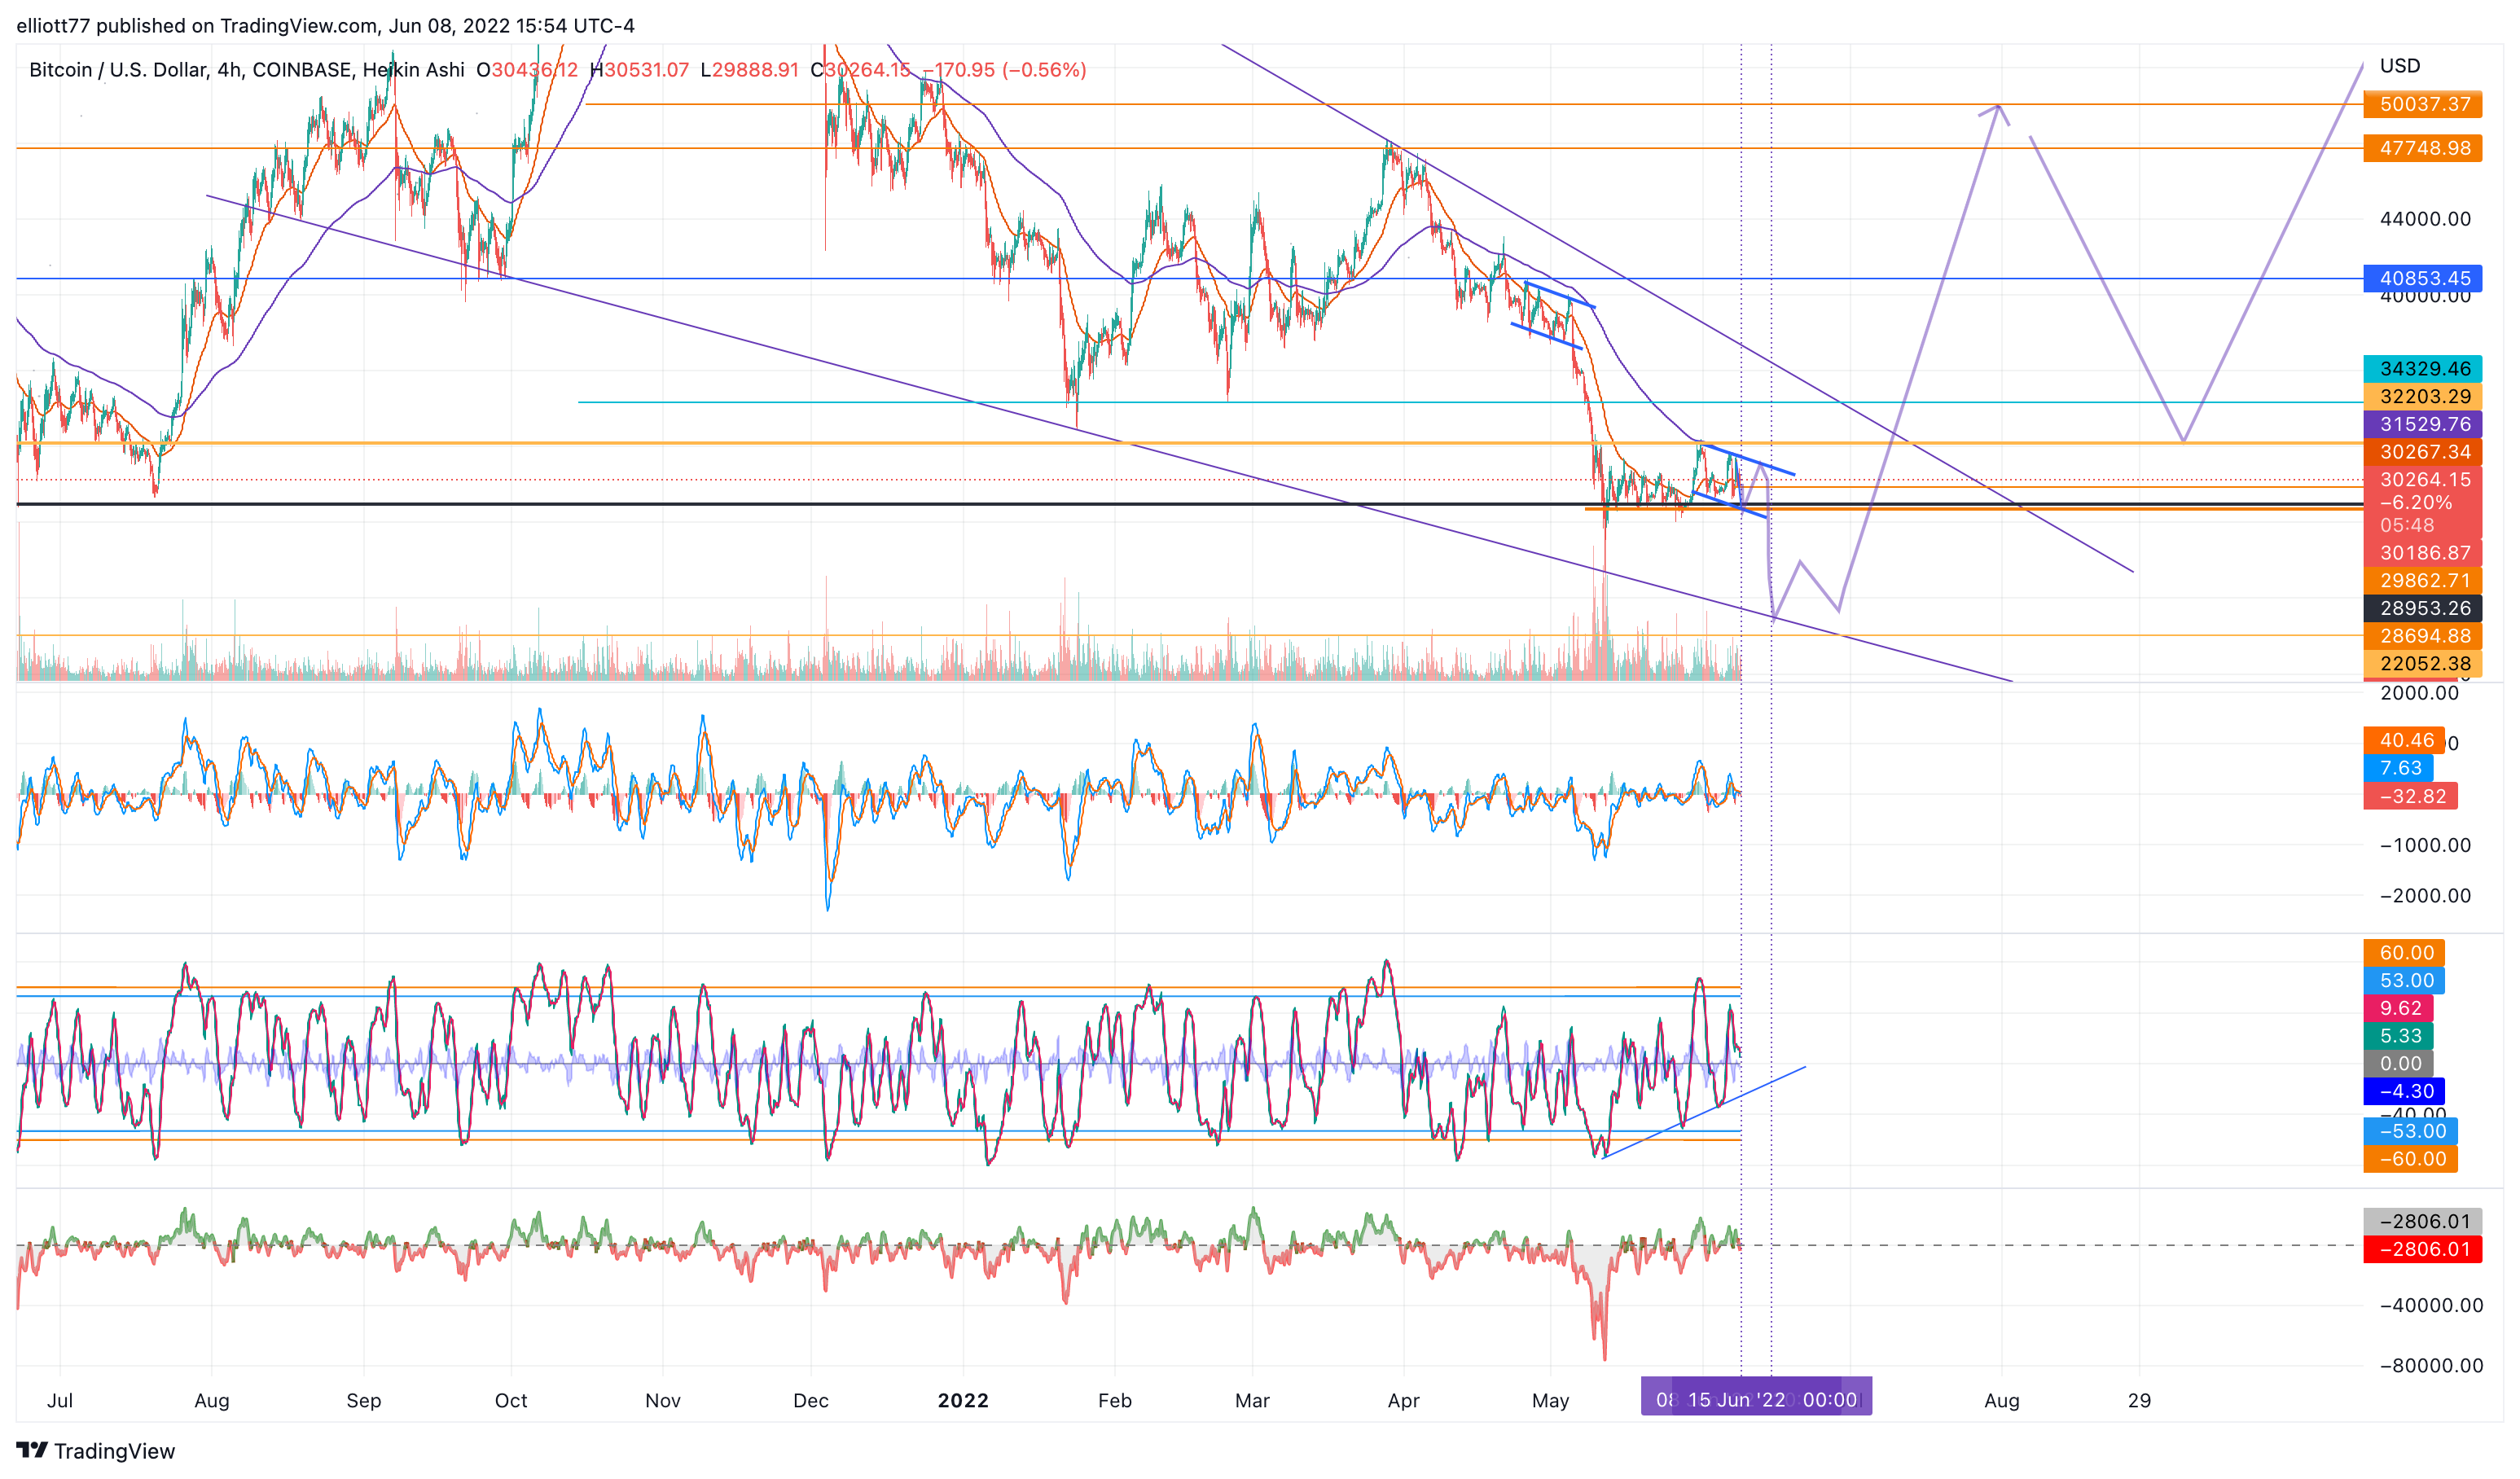Screen dimensions: 2520x1479
Task: Click the 50037.37 orange price label
Action: [2423, 104]
